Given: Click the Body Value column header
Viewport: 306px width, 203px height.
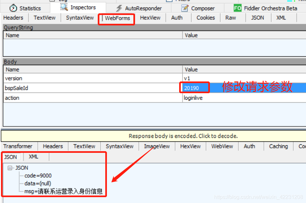Looking at the screenshot, I should [244, 70].
